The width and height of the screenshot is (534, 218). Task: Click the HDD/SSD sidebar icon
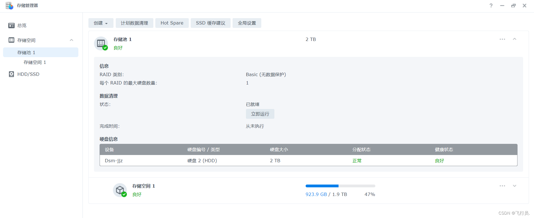11,74
